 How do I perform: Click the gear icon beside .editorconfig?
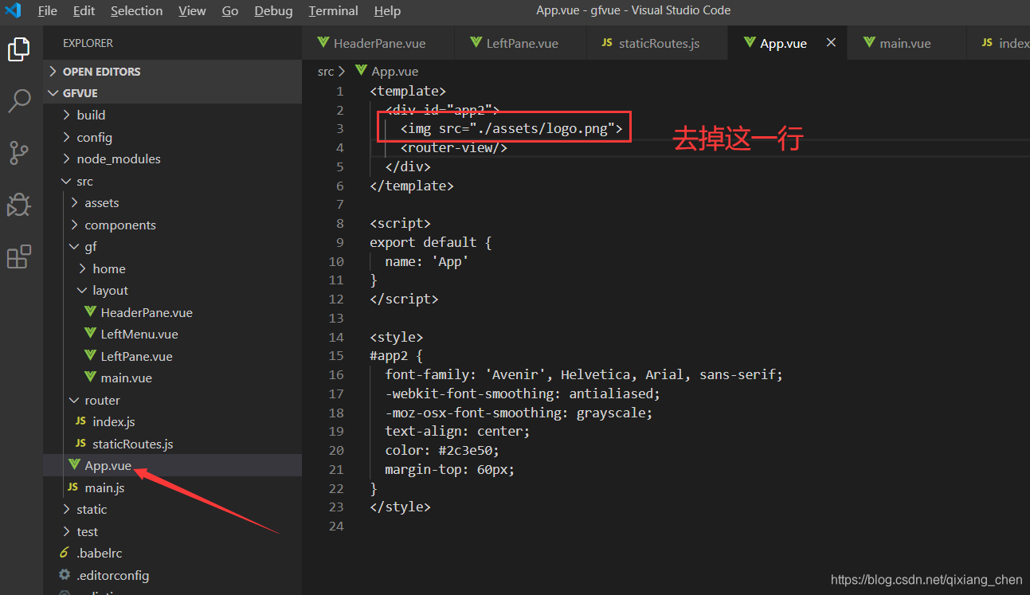(65, 575)
